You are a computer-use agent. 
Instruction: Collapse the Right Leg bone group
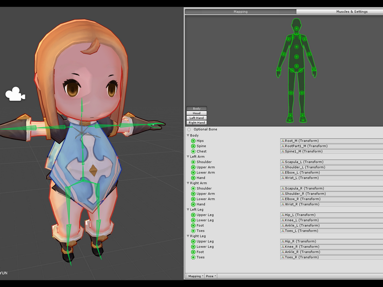pyautogui.click(x=188, y=236)
